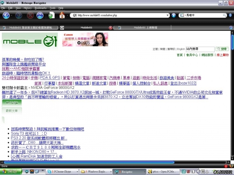Open the Google search engine selector icon

pyautogui.click(x=182, y=15)
